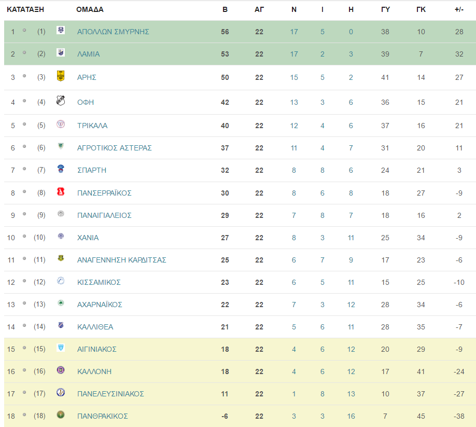
Task: Click the ΑΙΓΙΝΙΑΚΟΣ light-blue shield logo
Action: (x=61, y=348)
